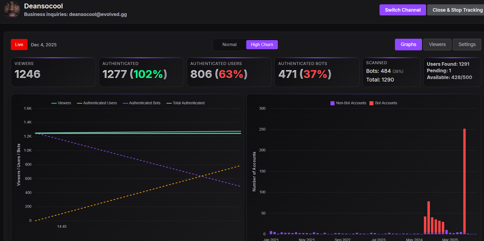
Task: Toggle the Total Authenticated legend marker
Action: (x=169, y=103)
